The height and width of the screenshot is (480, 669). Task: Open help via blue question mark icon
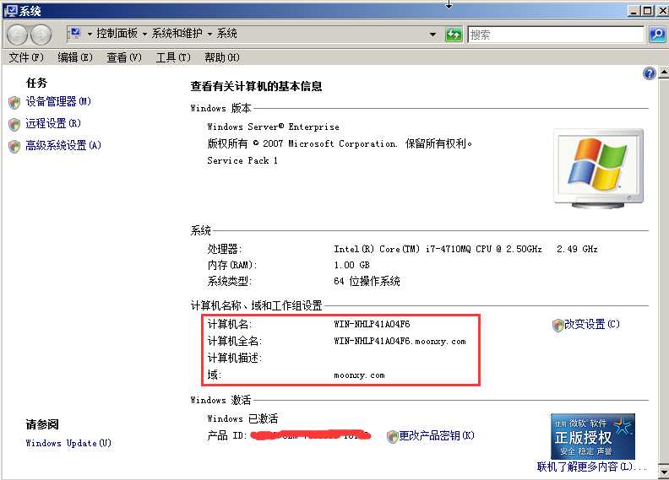(x=649, y=73)
